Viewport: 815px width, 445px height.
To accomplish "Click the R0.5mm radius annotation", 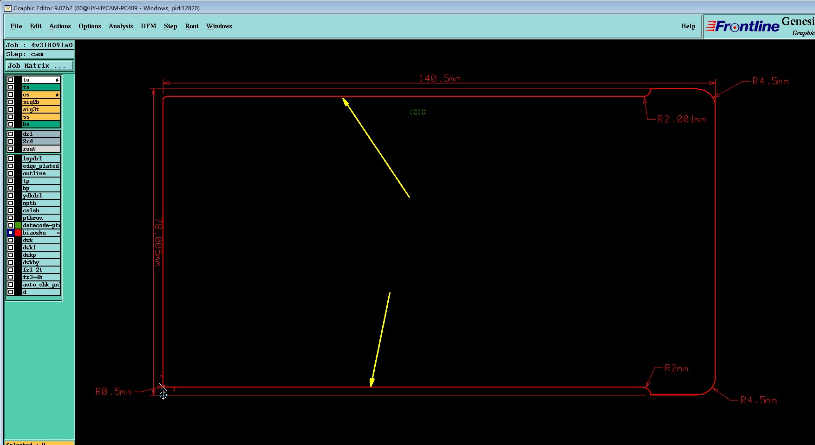I will coord(113,392).
